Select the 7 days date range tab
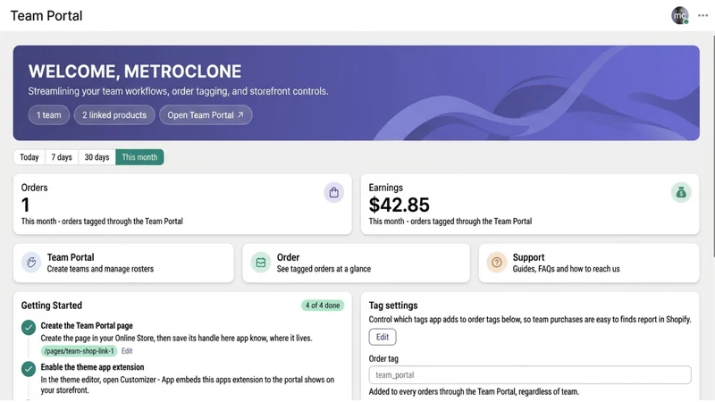The height and width of the screenshot is (402, 715). point(62,157)
